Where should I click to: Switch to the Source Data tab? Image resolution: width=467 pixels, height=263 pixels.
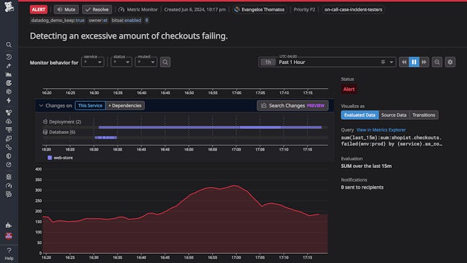pyautogui.click(x=394, y=115)
